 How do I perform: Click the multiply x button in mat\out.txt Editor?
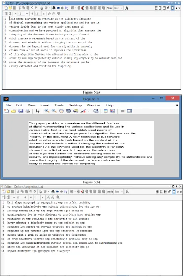pyautogui.click(x=44, y=13)
